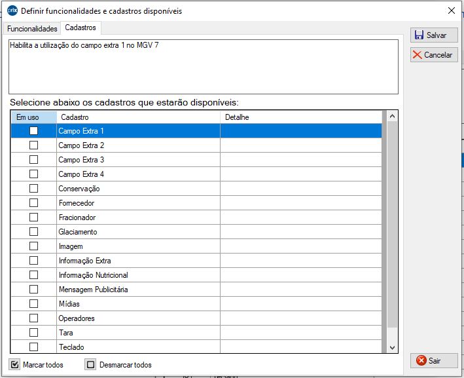This screenshot has width=464, height=378.
Task: Sort by the Cadastro column header
Action: [x=137, y=117]
